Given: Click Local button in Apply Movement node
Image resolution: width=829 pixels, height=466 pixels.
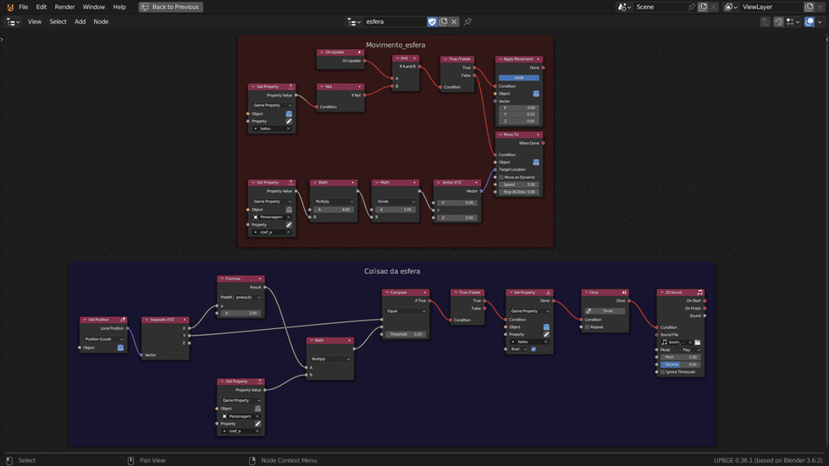Looking at the screenshot, I should [518, 78].
